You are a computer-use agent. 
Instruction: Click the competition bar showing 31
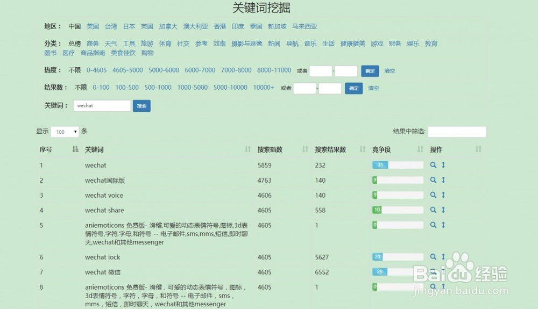pyautogui.click(x=398, y=165)
